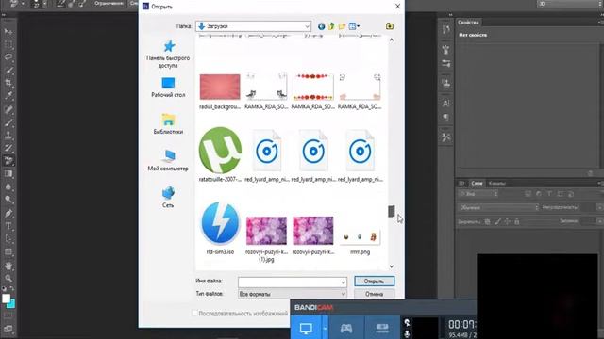Toggle lock all padlock icon

[x=517, y=221]
